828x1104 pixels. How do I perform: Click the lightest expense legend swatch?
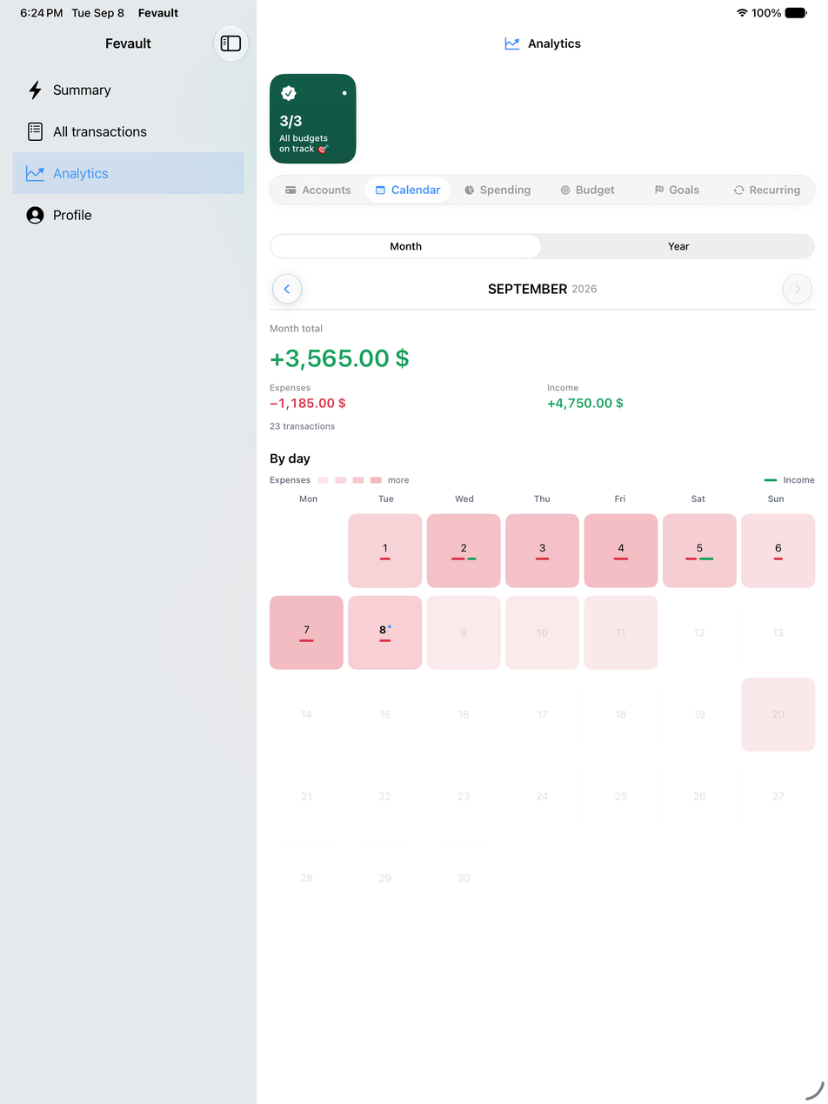323,480
